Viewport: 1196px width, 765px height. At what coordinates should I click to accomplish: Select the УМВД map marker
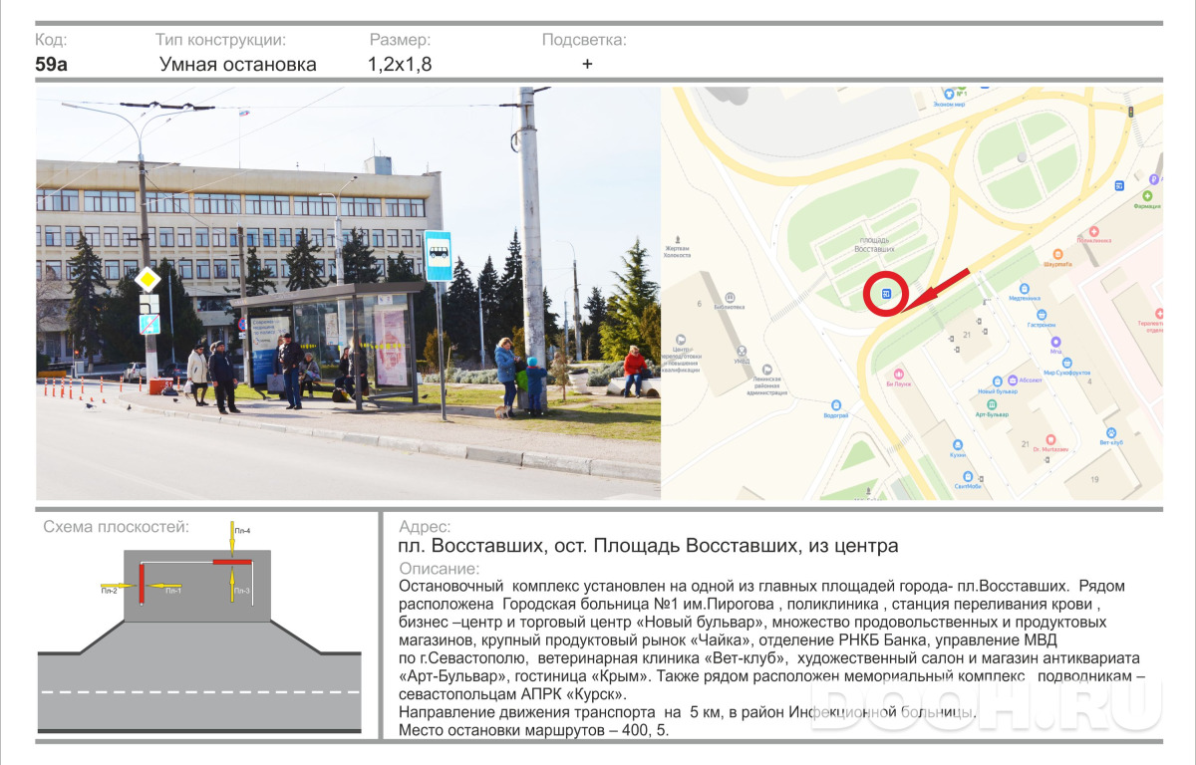[741, 351]
